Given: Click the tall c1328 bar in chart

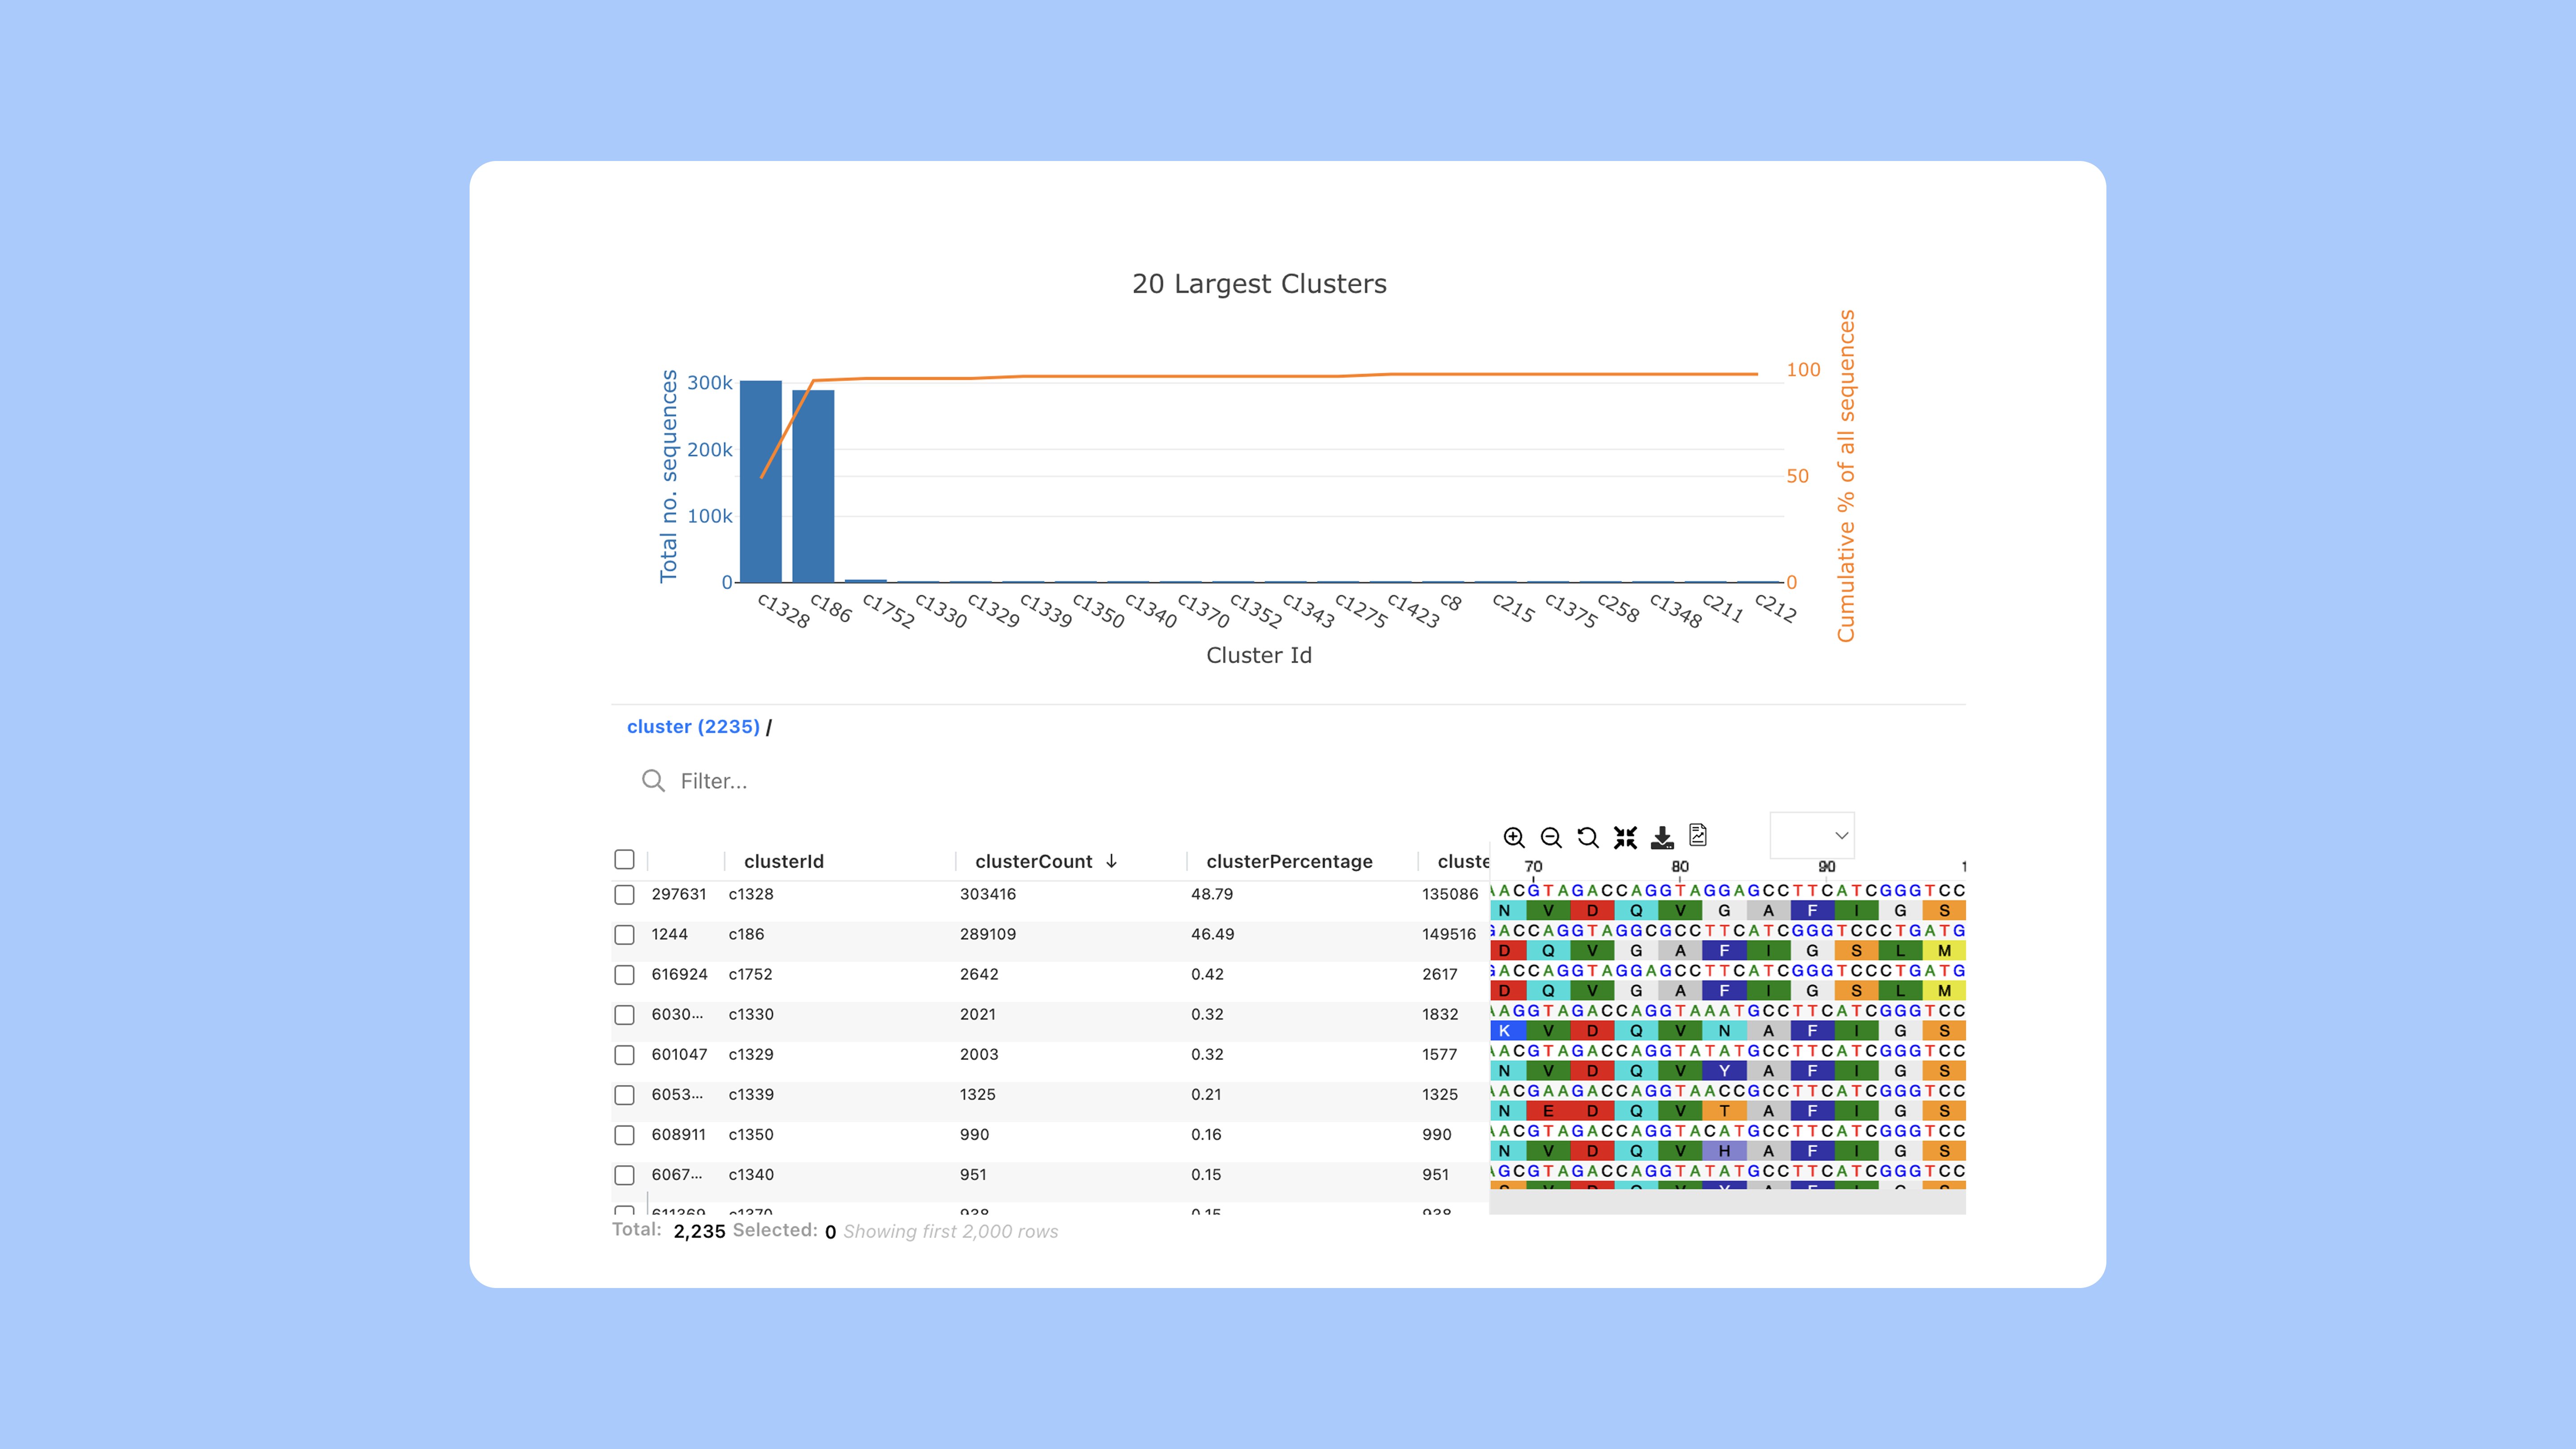Looking at the screenshot, I should [x=761, y=481].
